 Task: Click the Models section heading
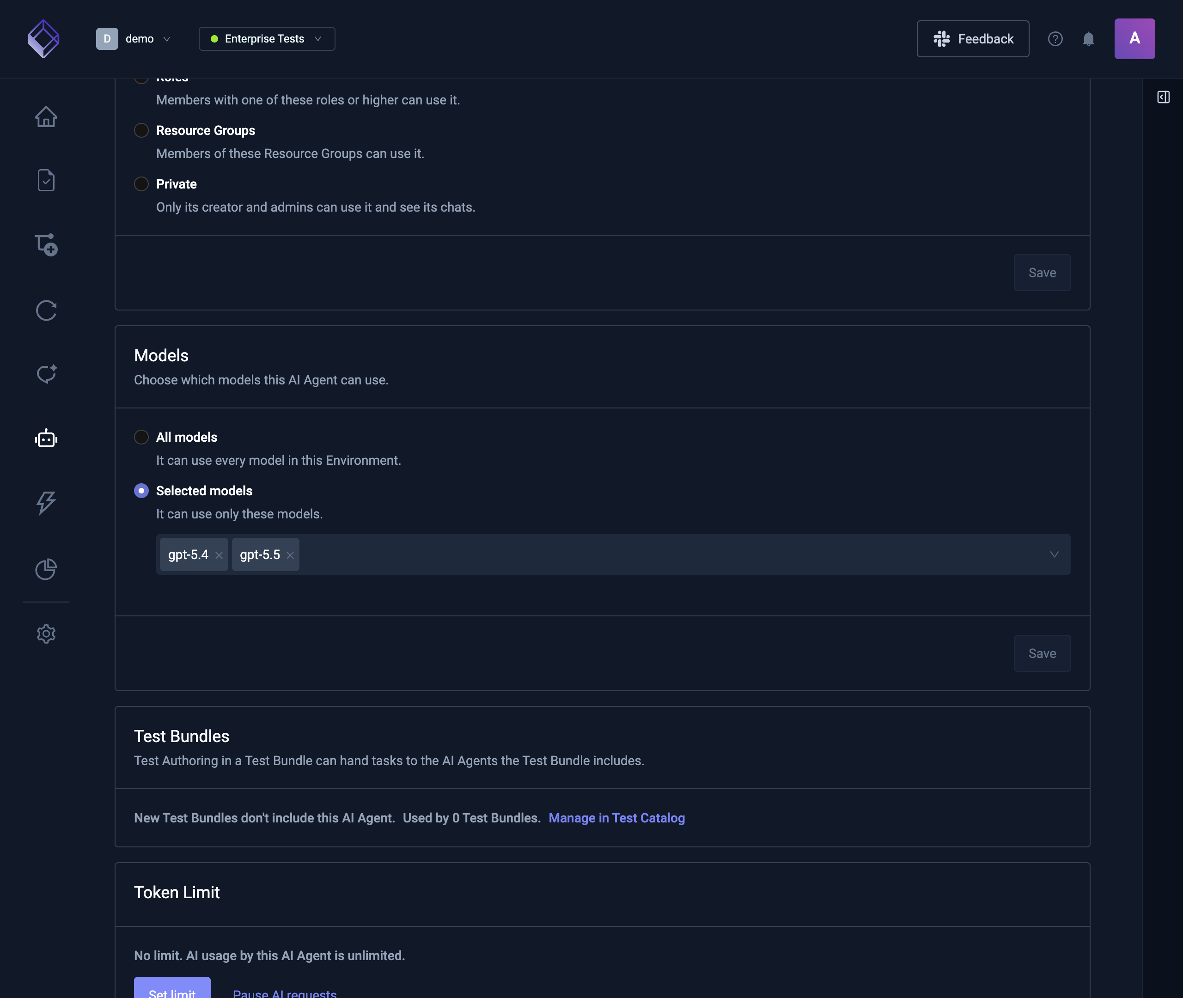[161, 355]
